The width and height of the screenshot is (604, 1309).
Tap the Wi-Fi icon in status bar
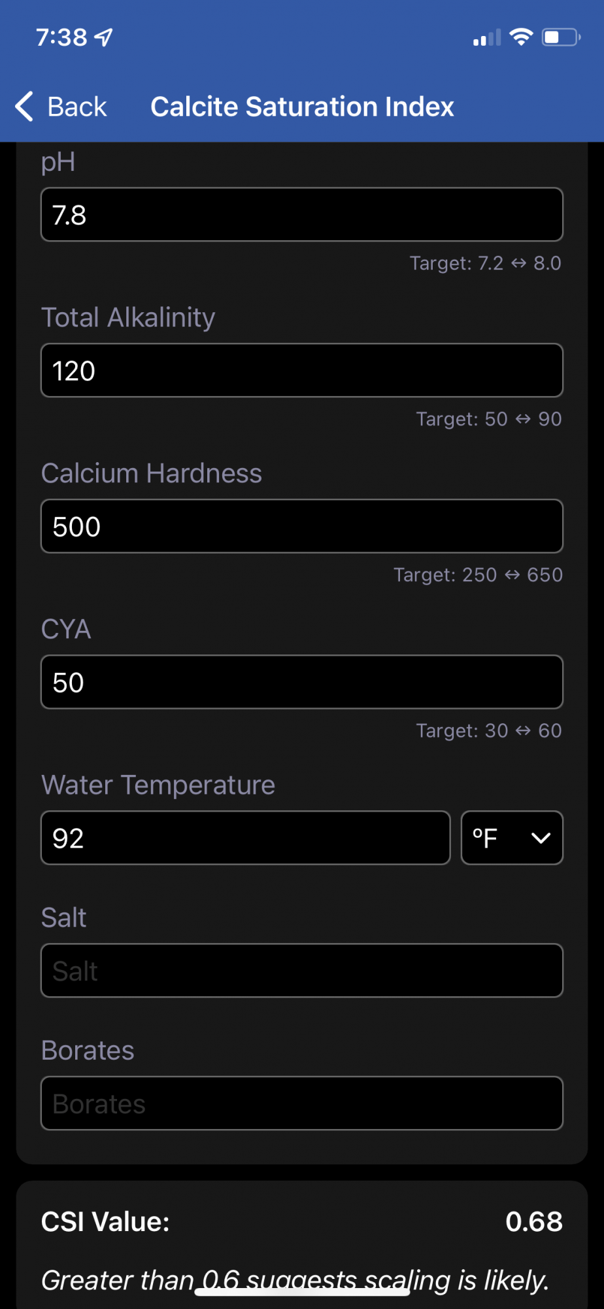[521, 37]
